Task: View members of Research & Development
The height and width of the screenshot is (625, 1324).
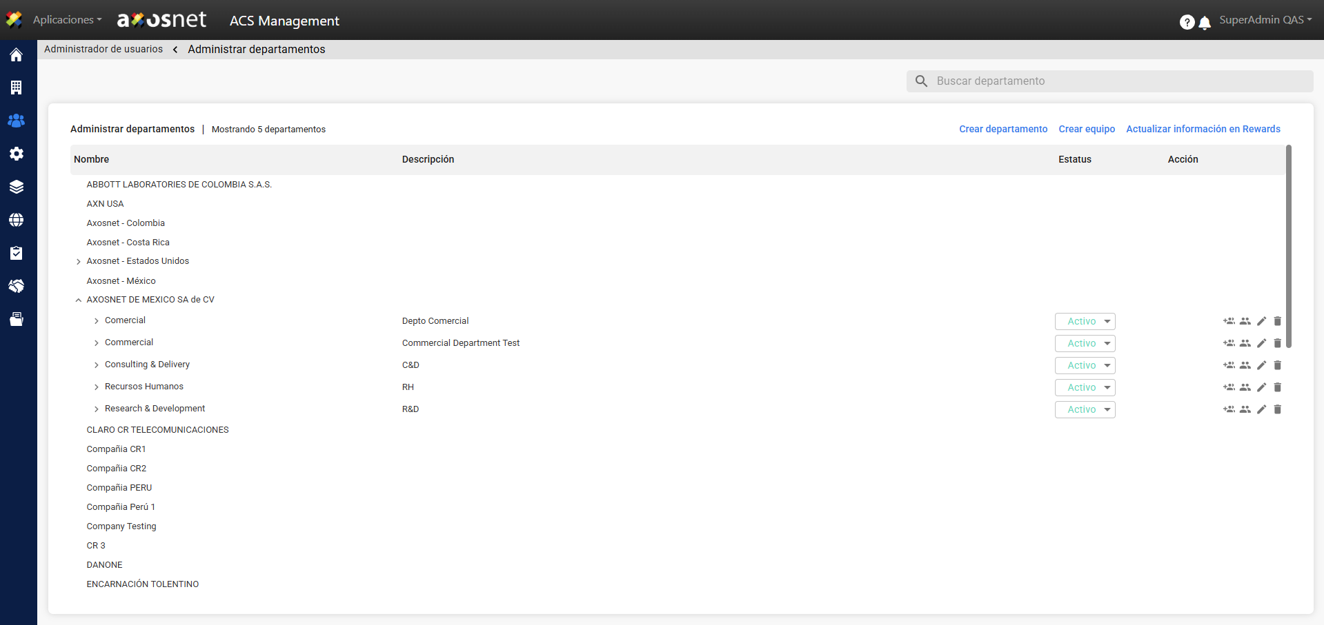Action: [x=1245, y=409]
